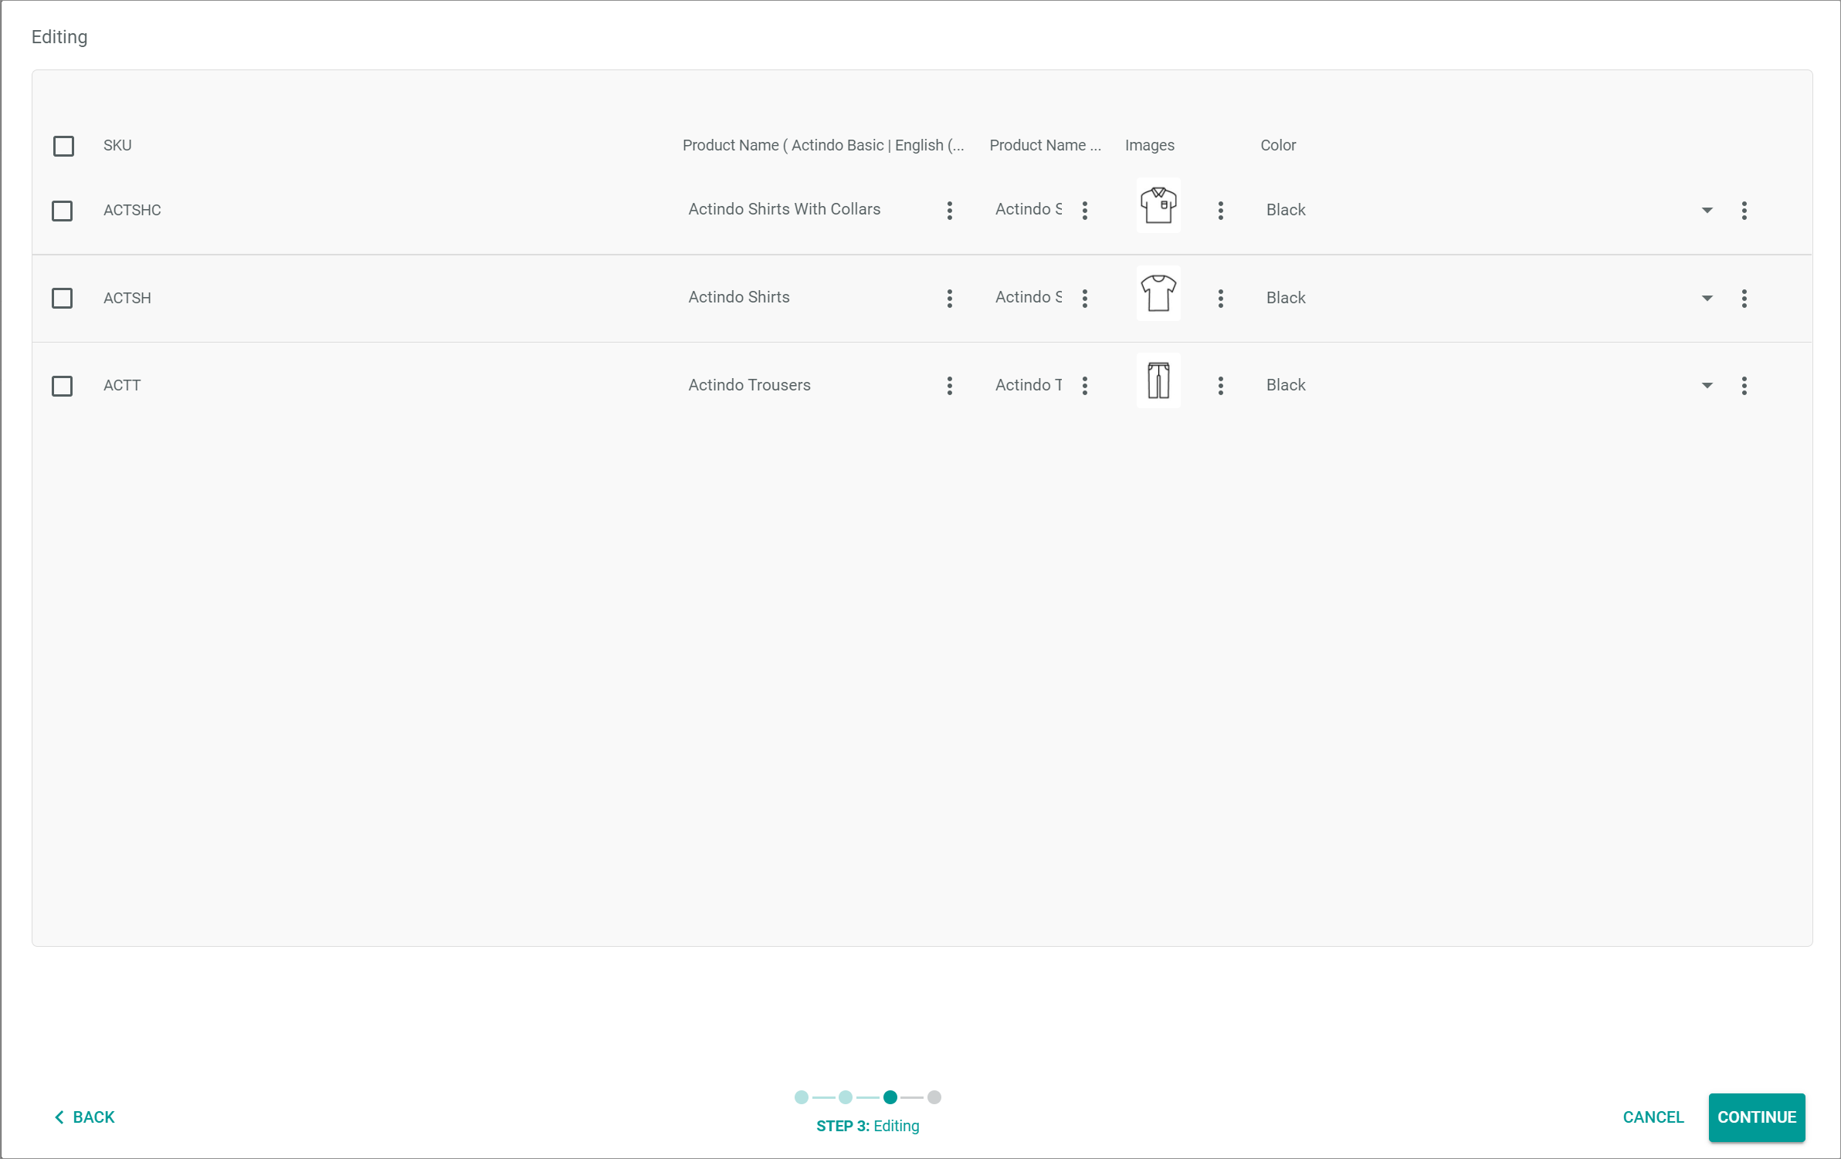Open context menu for ACTSH images

(x=1220, y=298)
